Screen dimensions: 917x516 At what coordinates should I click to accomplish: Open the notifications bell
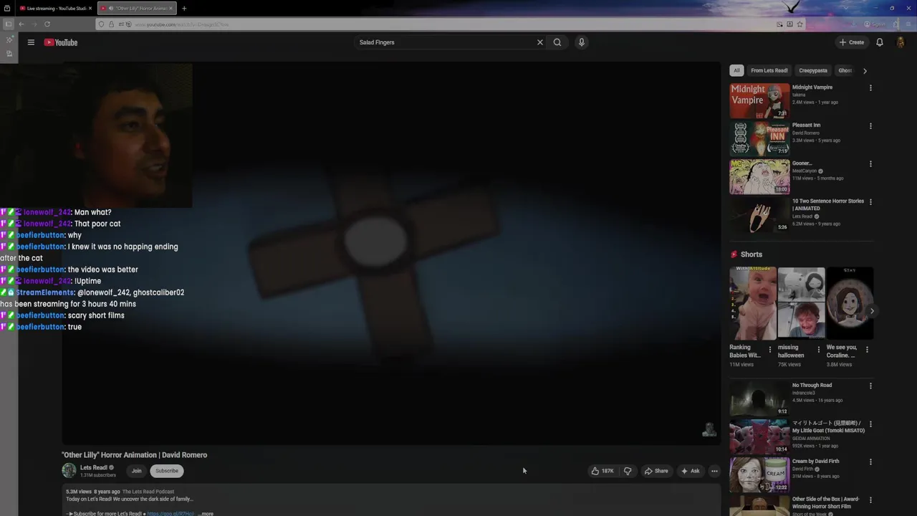point(880,42)
